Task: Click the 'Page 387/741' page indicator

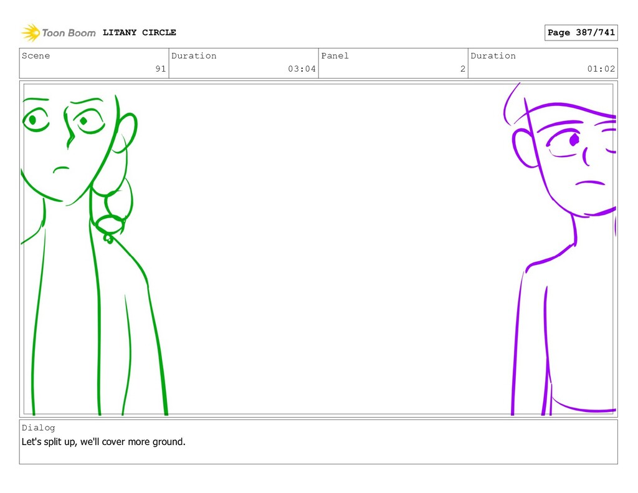Action: [581, 32]
